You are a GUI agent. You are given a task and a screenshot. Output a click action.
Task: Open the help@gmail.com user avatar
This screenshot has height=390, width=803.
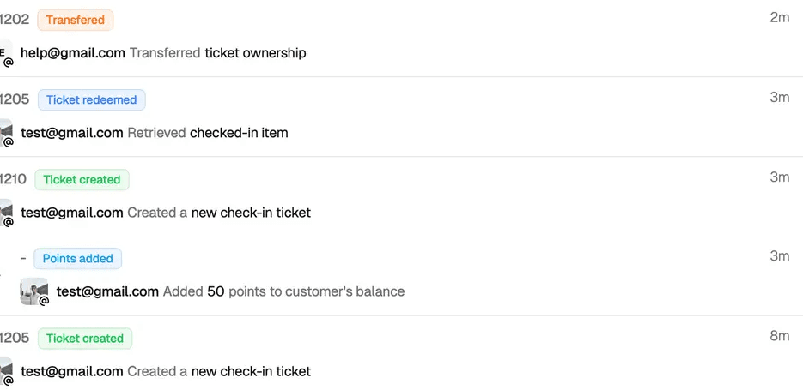(x=6, y=54)
